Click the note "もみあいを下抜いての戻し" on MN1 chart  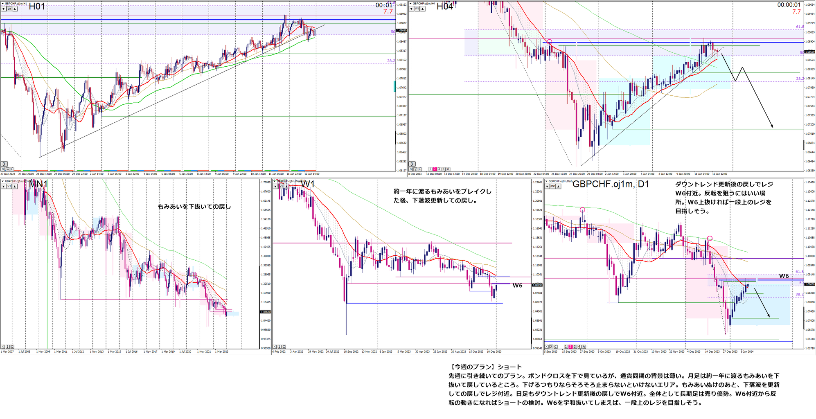pyautogui.click(x=194, y=207)
